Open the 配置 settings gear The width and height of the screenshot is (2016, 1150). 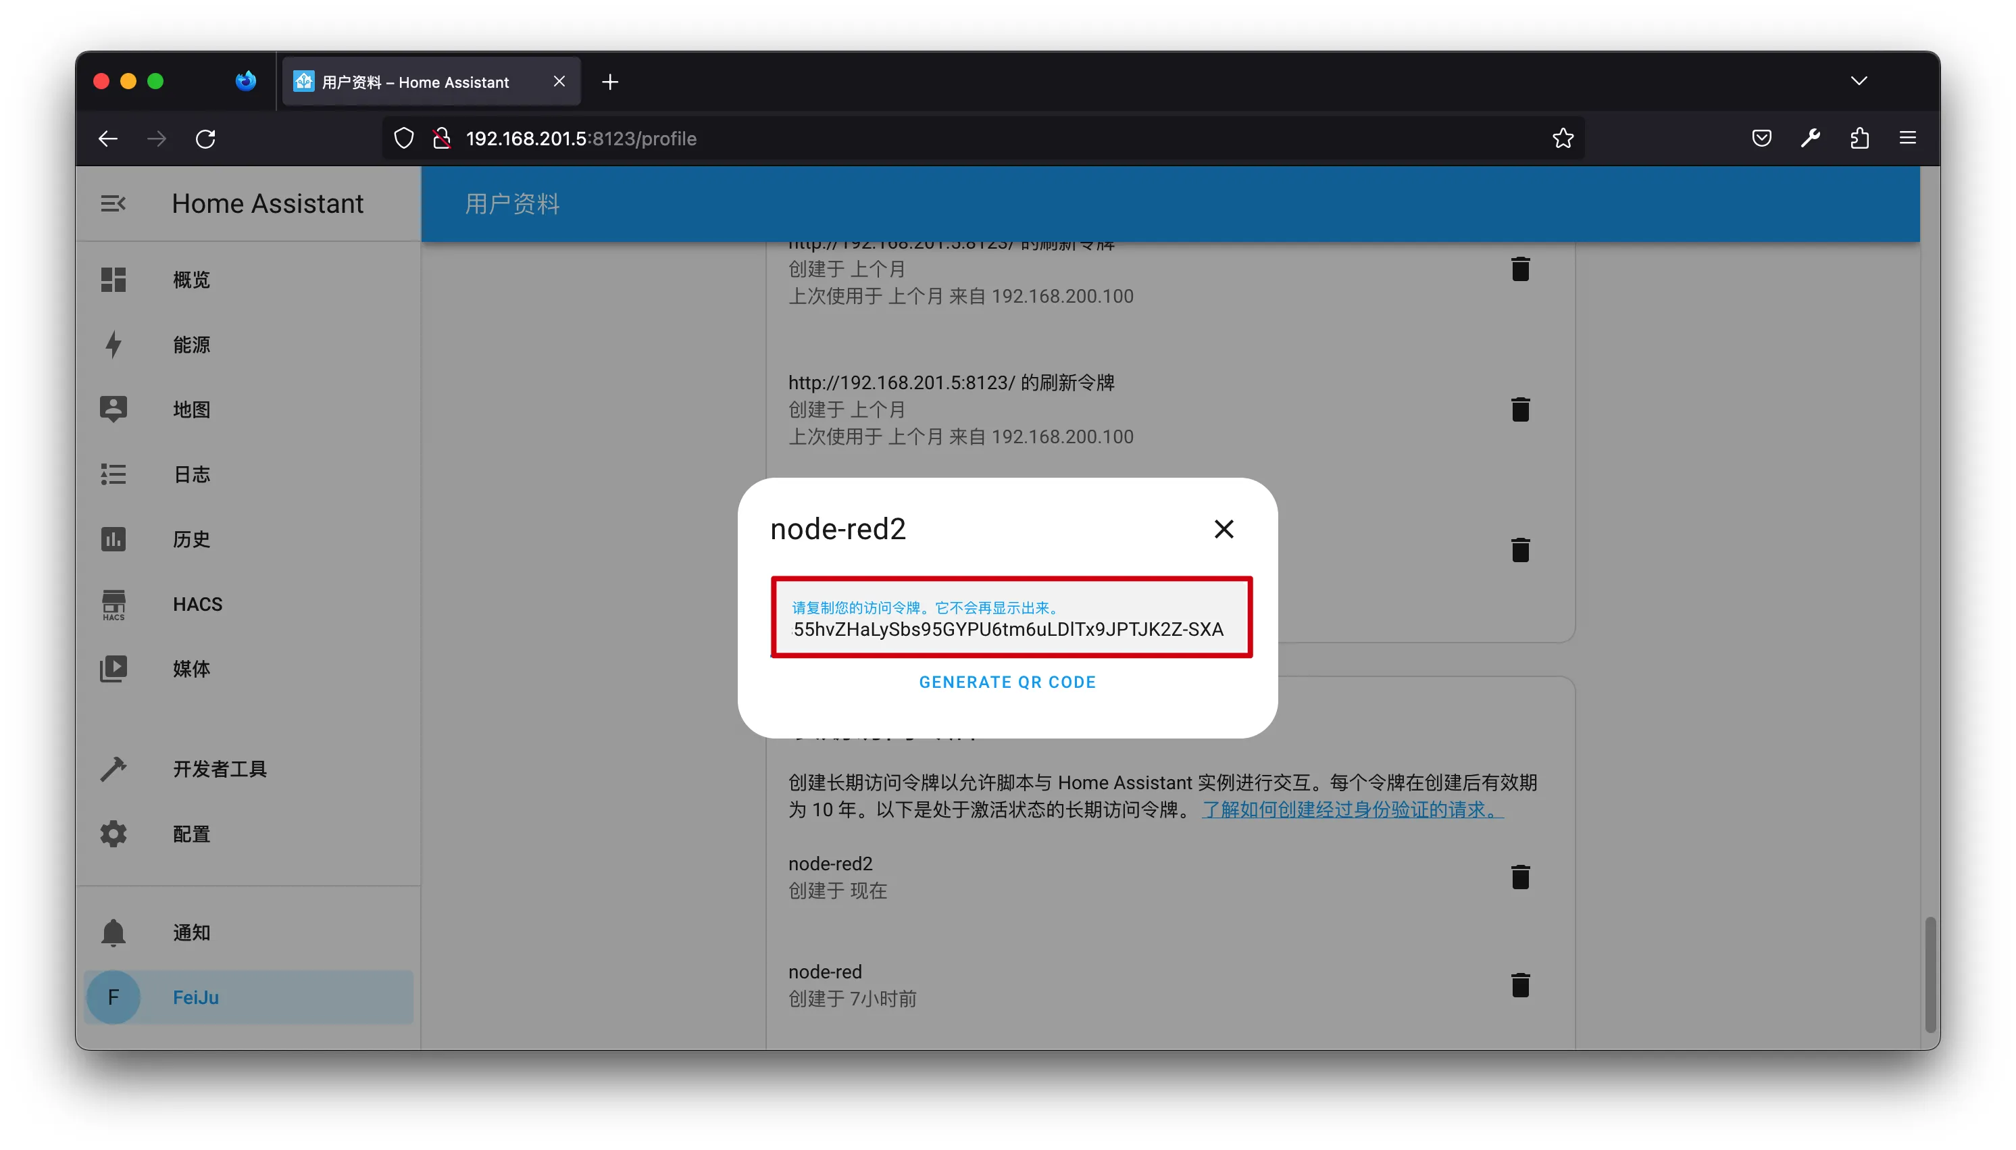click(x=249, y=833)
